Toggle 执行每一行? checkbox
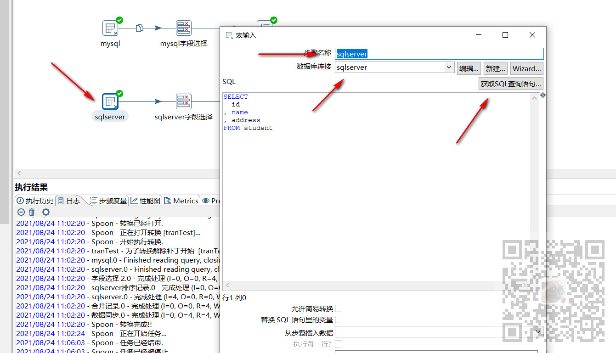The image size is (616, 353). click(x=339, y=343)
